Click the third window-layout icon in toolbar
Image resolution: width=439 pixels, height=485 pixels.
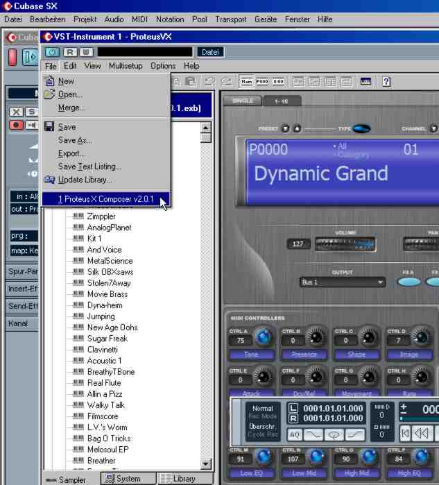click(330, 82)
